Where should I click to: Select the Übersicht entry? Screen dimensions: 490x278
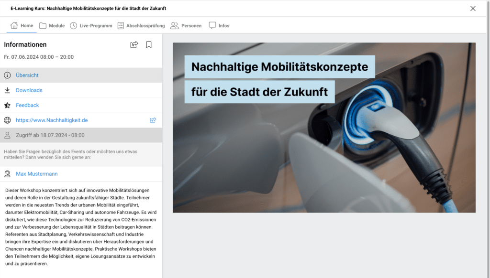(27, 75)
